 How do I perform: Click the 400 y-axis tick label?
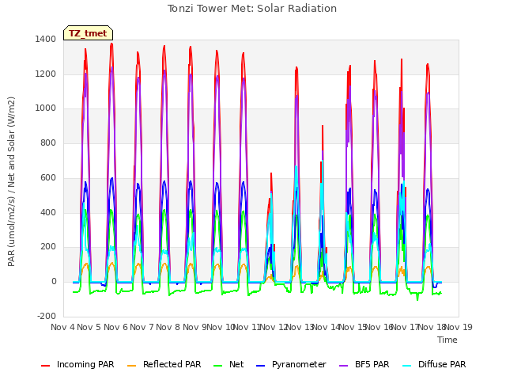[48, 213]
